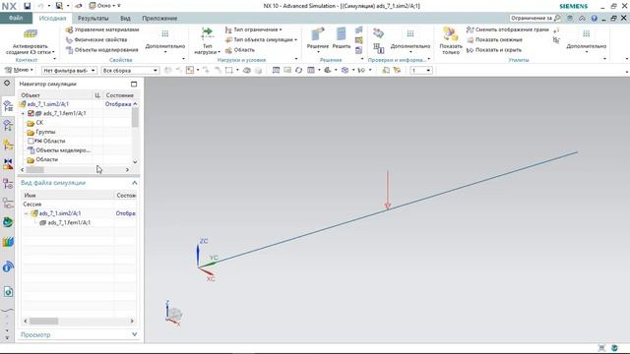Click the rotate view icon in the toolbar
The width and height of the screenshot is (630, 354).
click(298, 70)
